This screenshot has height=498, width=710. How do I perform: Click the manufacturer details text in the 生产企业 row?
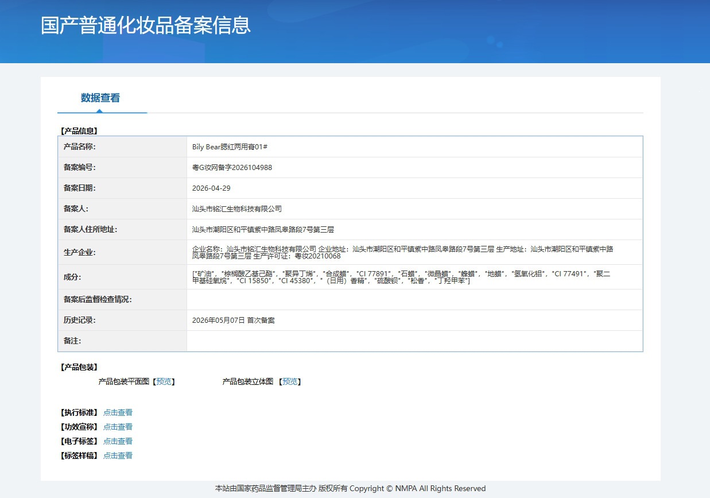[403, 252]
